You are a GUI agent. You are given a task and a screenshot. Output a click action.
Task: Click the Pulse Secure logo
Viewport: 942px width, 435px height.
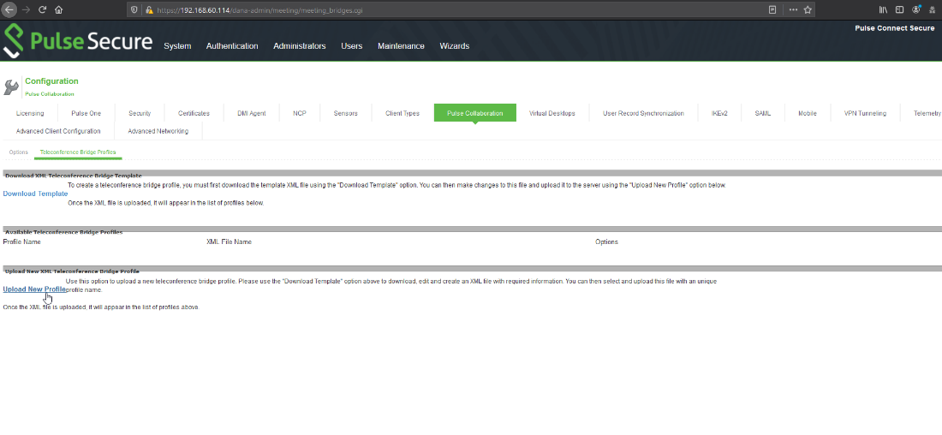click(78, 41)
